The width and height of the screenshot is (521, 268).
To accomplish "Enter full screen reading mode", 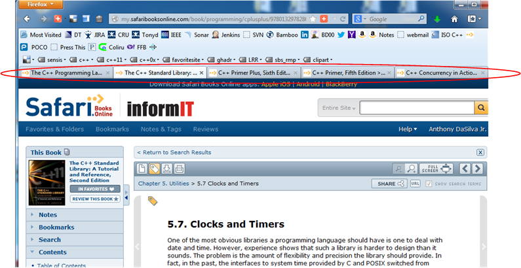I will [x=436, y=169].
